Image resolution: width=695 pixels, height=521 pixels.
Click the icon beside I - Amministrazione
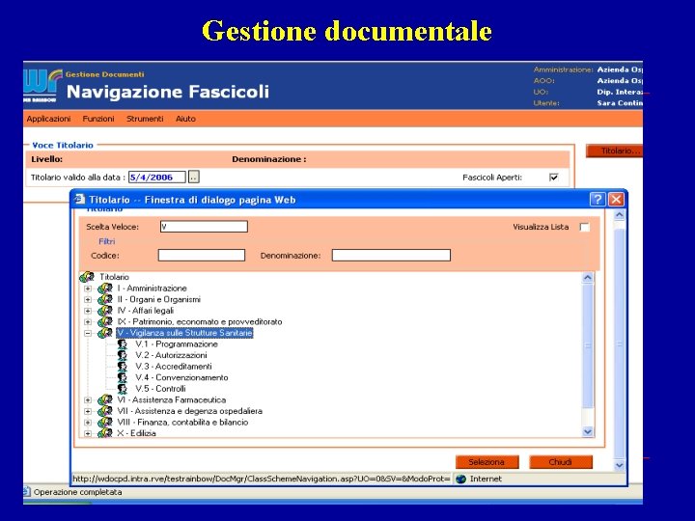[x=105, y=288]
